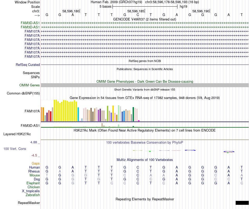Open Multiz Alignments of 100 Vertebrates title
Screen dimensions: 249x209
145,160
